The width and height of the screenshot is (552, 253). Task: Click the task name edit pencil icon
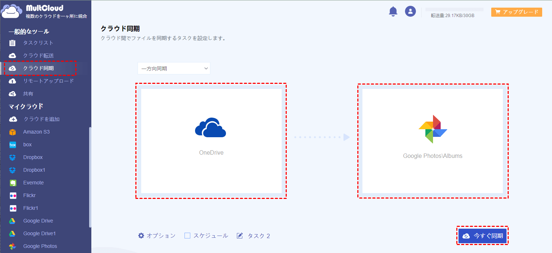pyautogui.click(x=240, y=236)
